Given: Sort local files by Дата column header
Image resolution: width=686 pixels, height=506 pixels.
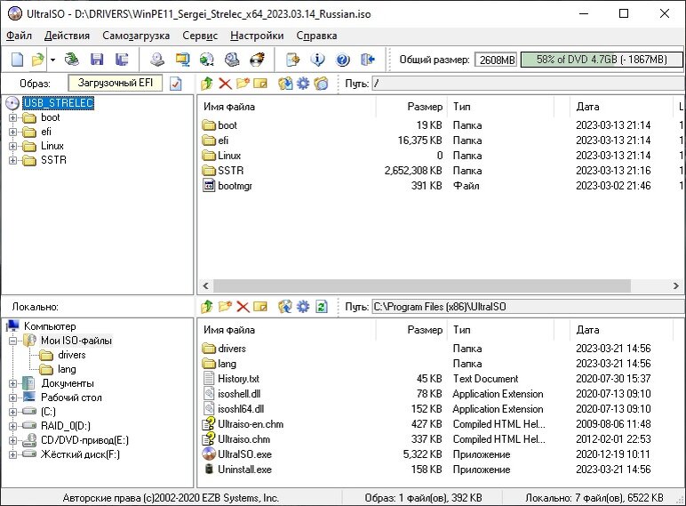Looking at the screenshot, I should (x=621, y=330).
